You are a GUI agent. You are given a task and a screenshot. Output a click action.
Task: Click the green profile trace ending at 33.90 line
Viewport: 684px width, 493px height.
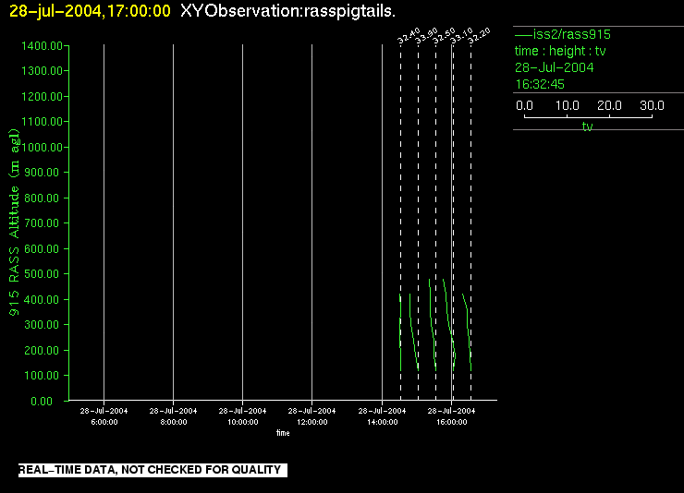point(412,332)
